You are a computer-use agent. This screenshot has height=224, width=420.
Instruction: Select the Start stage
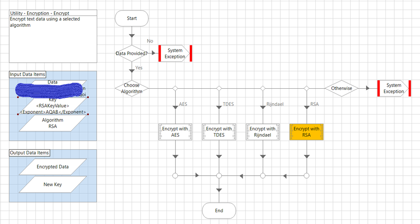click(132, 18)
